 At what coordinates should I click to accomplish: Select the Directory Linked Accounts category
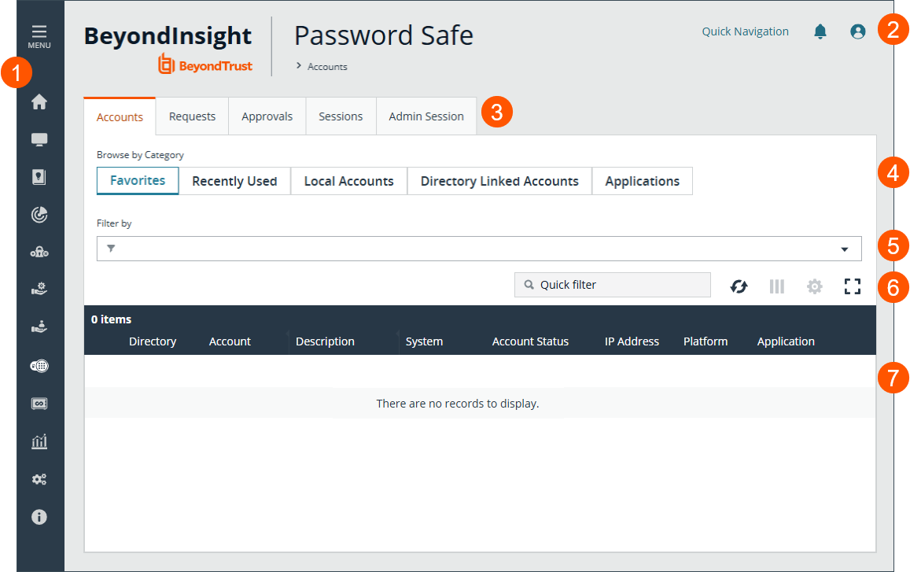(499, 181)
